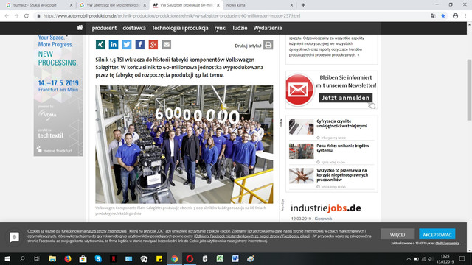Switch to 'tłumacz - Szukaj w Google' tab
Screen dimensions: 472x265
coord(35,5)
